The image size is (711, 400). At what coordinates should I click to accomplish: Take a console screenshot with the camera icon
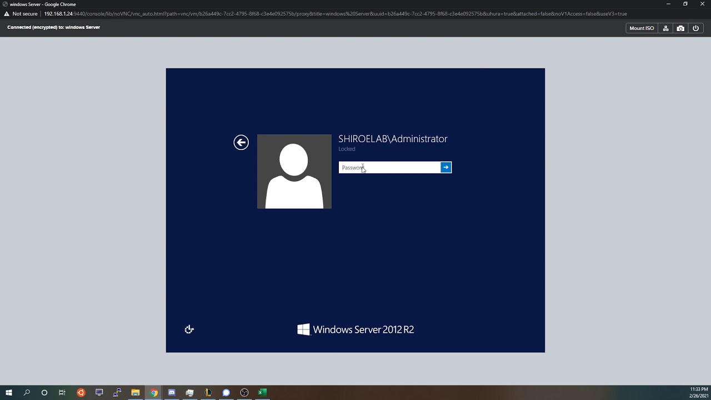(680, 28)
